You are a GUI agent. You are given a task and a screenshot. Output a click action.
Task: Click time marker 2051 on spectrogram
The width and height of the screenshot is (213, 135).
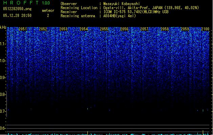pos(23,29)
